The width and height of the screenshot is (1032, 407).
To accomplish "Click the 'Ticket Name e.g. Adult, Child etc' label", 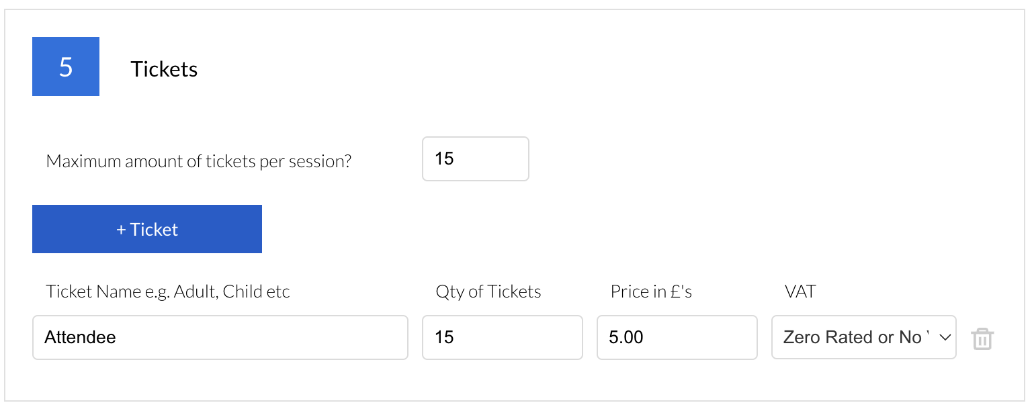I will [x=168, y=291].
